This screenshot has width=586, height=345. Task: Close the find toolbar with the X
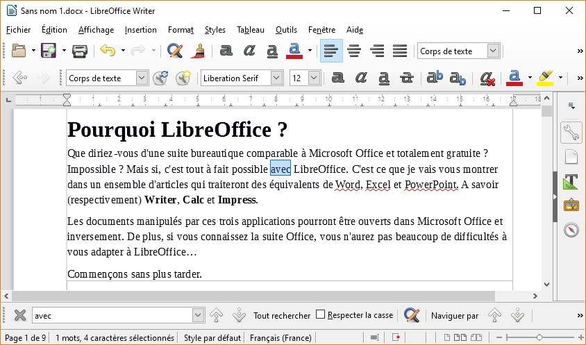tap(20, 315)
